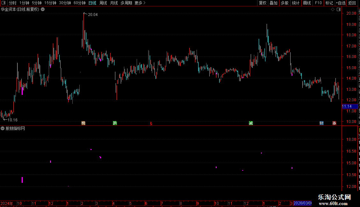Expand the 股朋指标网 indicator dropdown
360x207 pixels.
(x=3, y=129)
